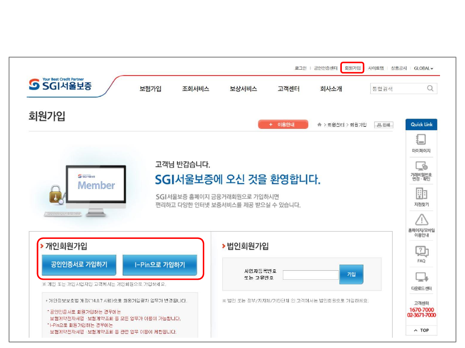Click the 인쇄 print button
The width and height of the screenshot is (465, 348).
coord(383,125)
